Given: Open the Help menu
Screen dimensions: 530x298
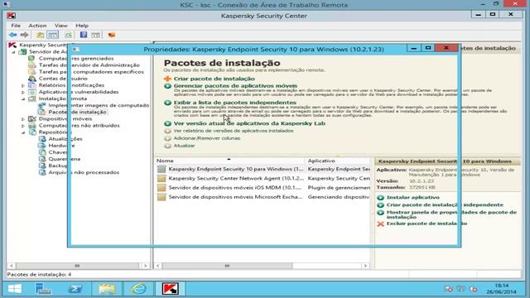Looking at the screenshot, I should [x=82, y=26].
